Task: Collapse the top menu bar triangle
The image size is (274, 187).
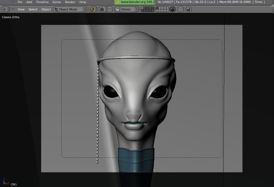Action: [13, 2]
